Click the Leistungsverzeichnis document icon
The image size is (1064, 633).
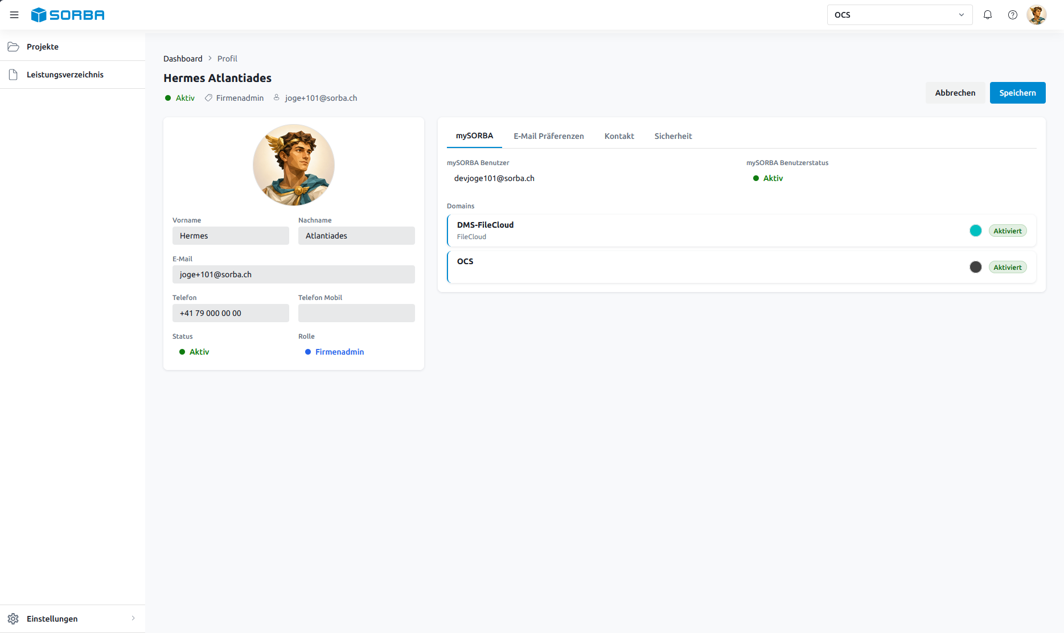pyautogui.click(x=13, y=75)
